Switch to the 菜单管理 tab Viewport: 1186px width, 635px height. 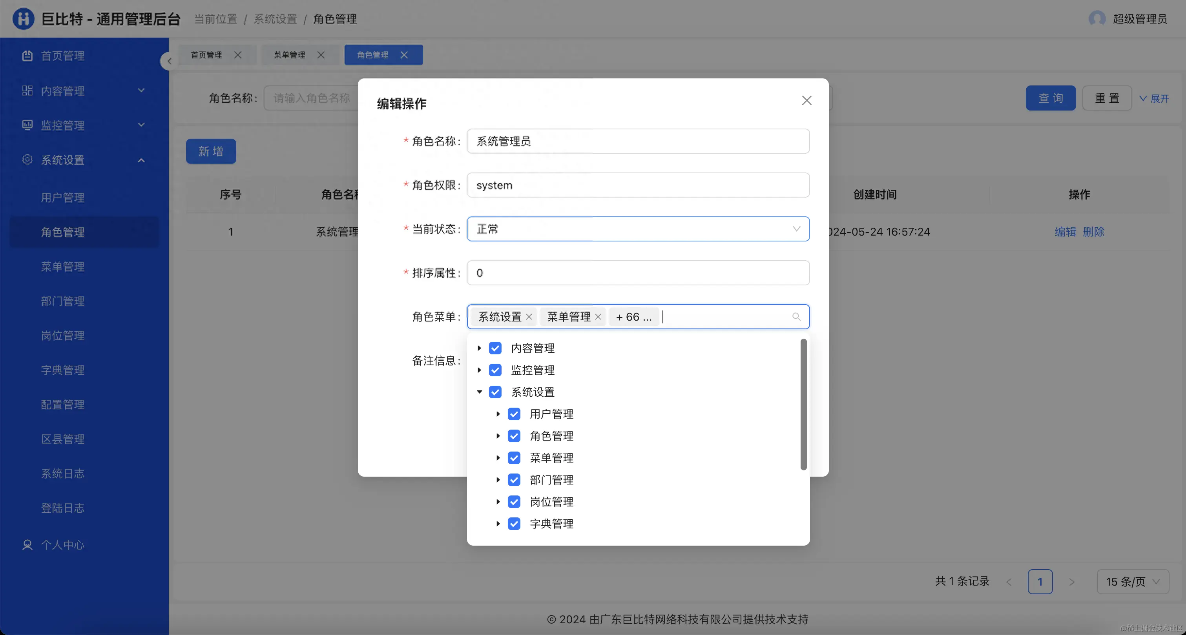[x=290, y=55]
